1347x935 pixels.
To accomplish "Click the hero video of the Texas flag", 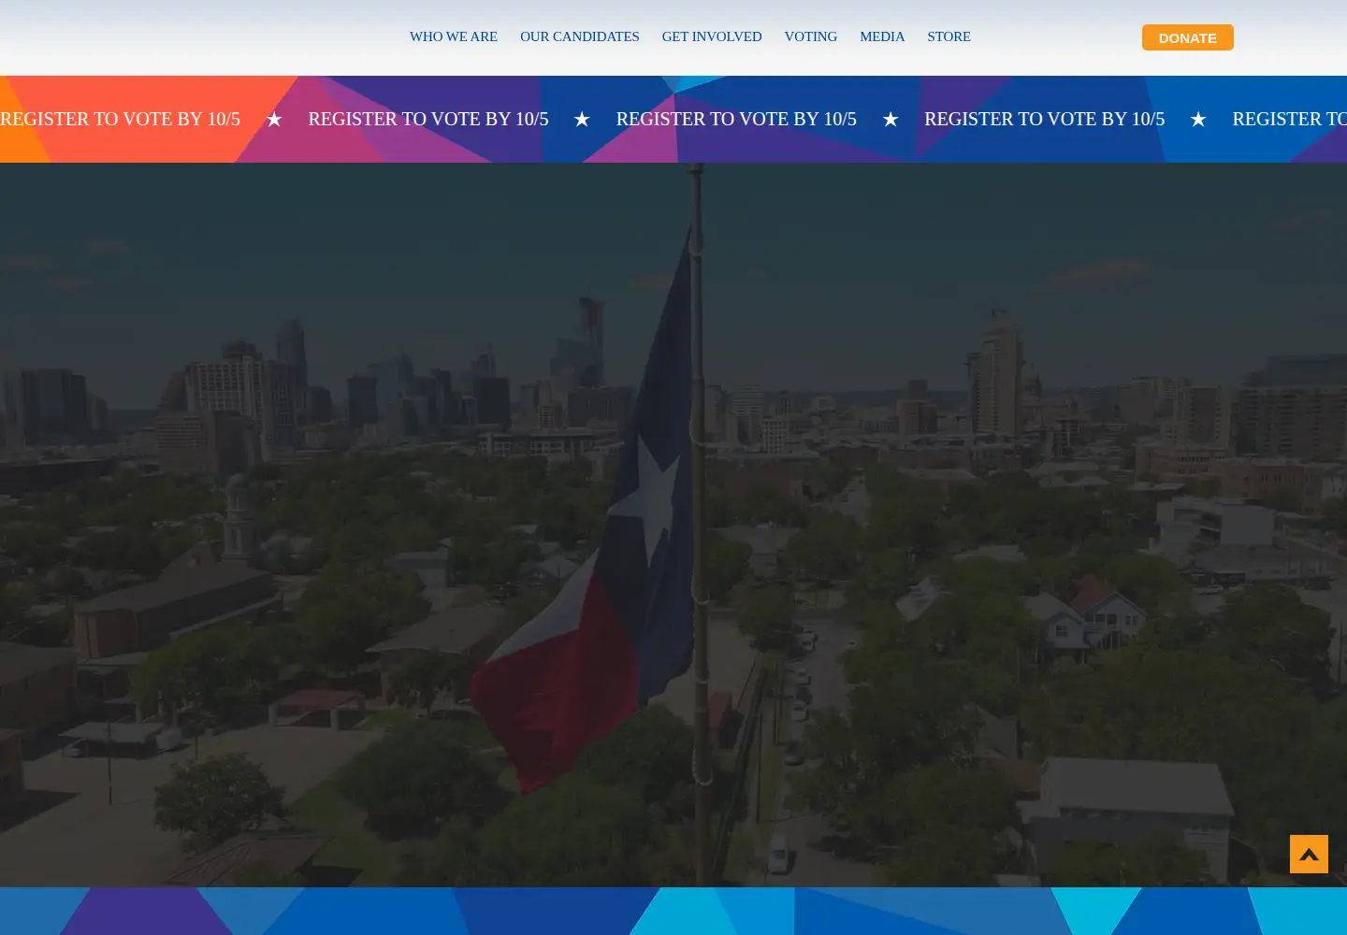I will click(x=673, y=525).
